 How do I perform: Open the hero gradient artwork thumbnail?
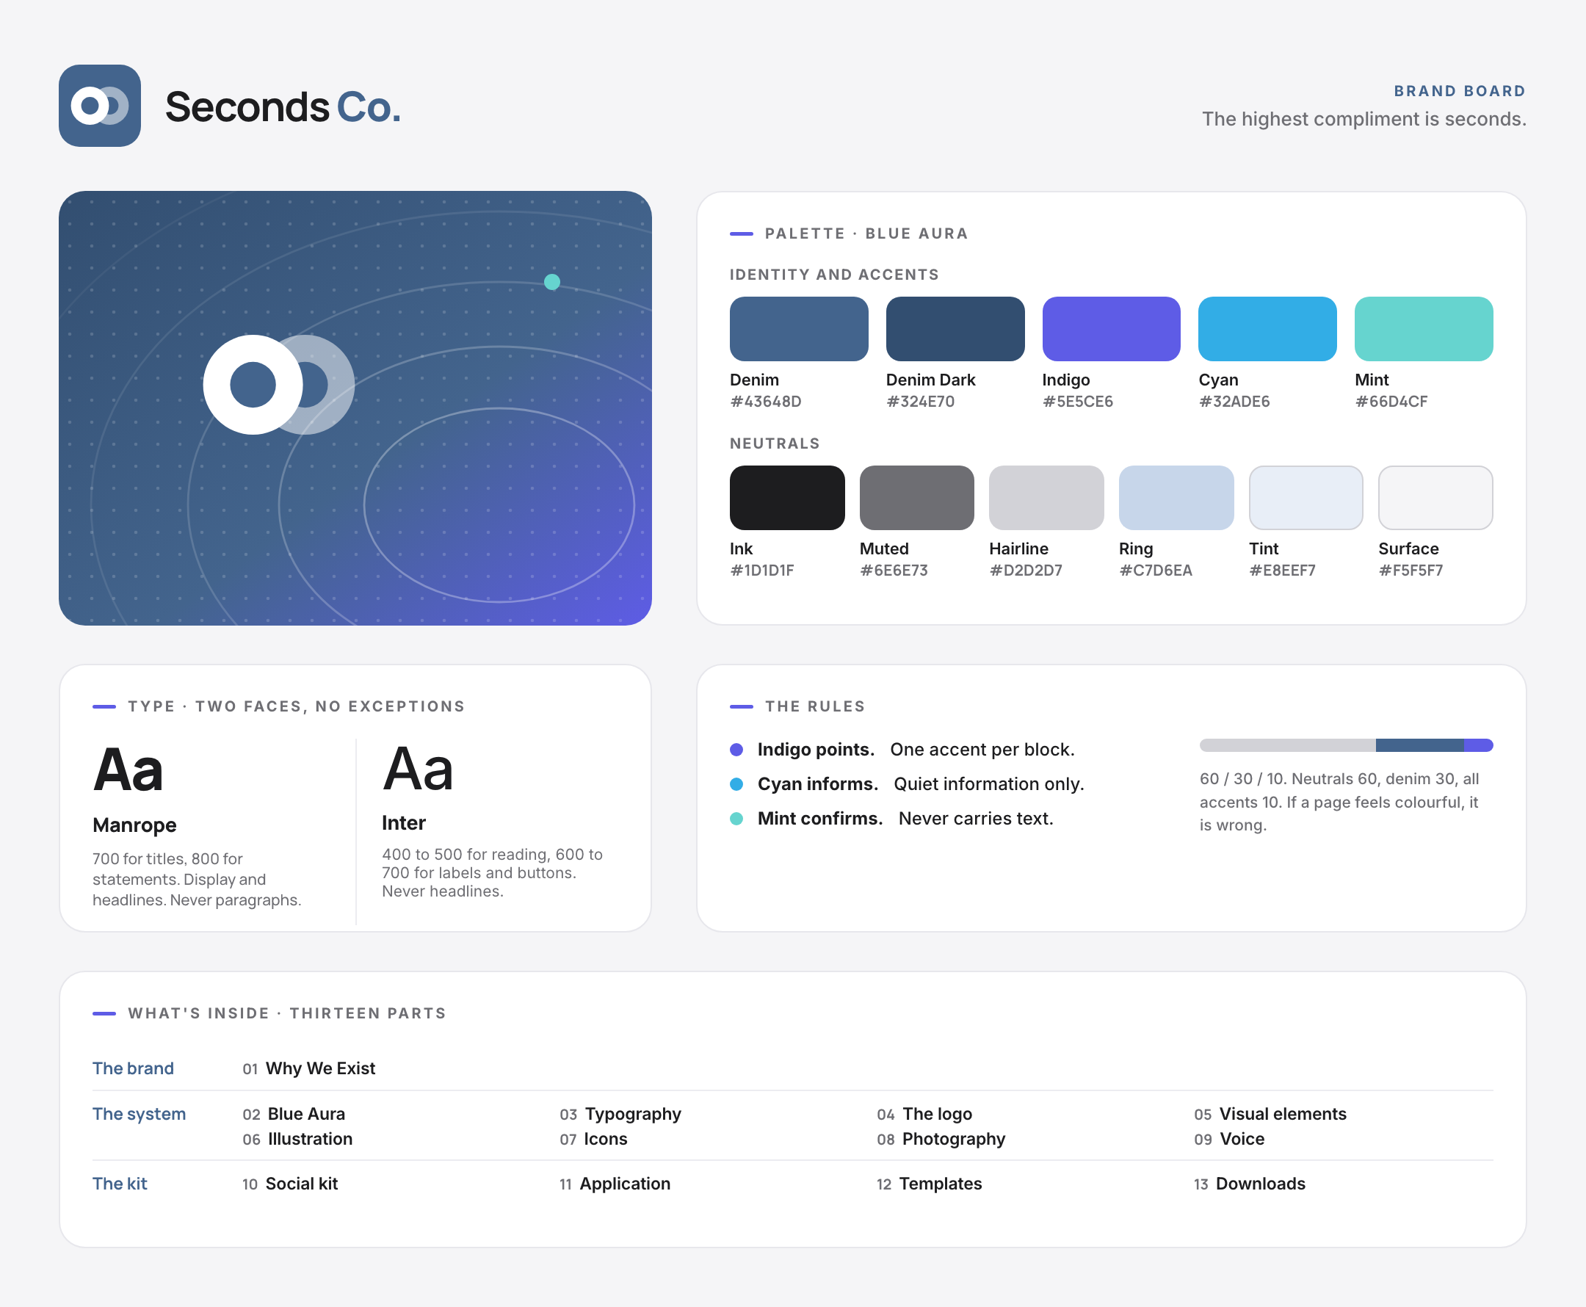(x=355, y=408)
